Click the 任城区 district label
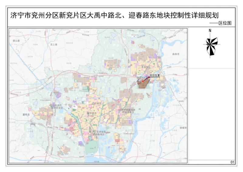The width and height of the screenshot is (243, 172). [97, 104]
